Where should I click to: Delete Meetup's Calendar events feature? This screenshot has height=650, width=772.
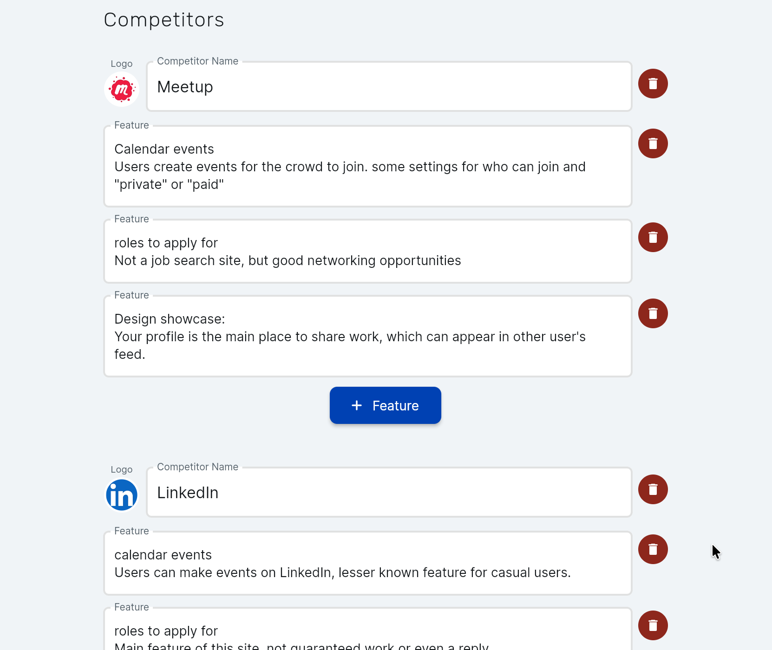653,144
